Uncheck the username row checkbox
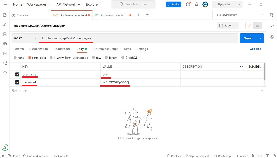This screenshot has height=158, width=277. click(x=17, y=75)
